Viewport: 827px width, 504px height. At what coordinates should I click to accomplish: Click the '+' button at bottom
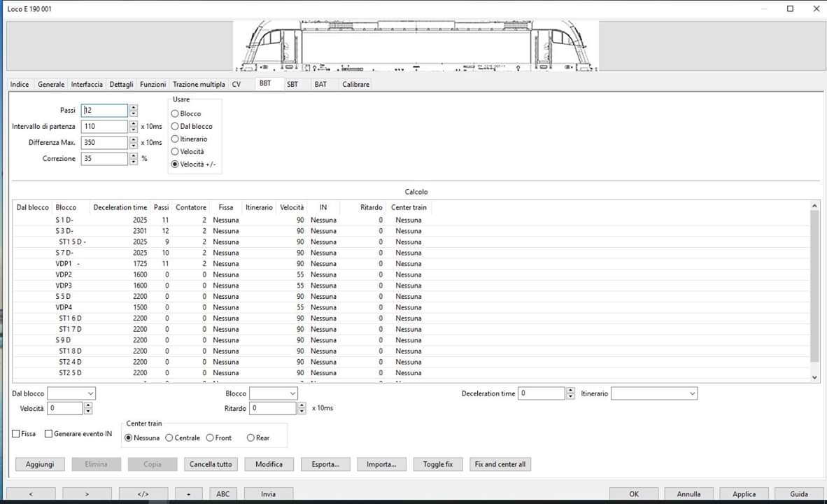(189, 493)
